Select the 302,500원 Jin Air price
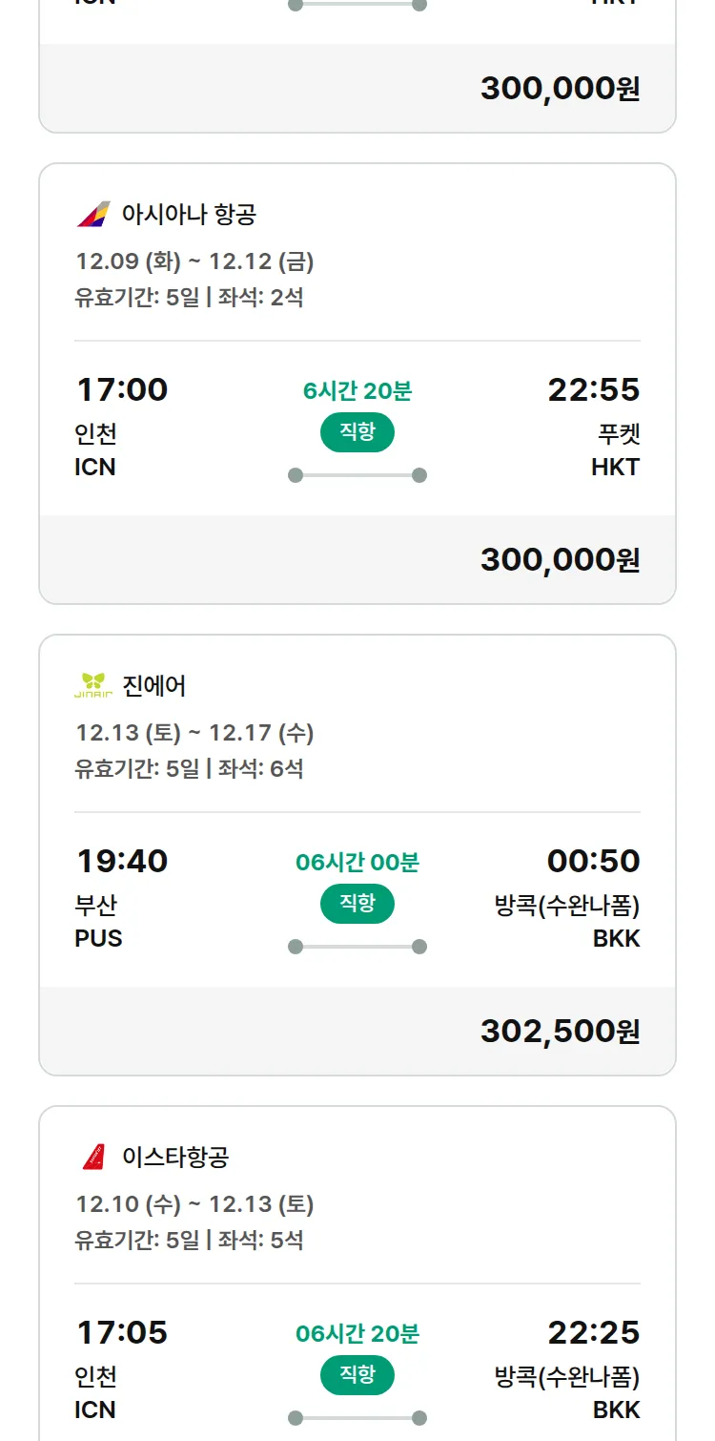Viewport: 715px width, 1441px height. [560, 1031]
